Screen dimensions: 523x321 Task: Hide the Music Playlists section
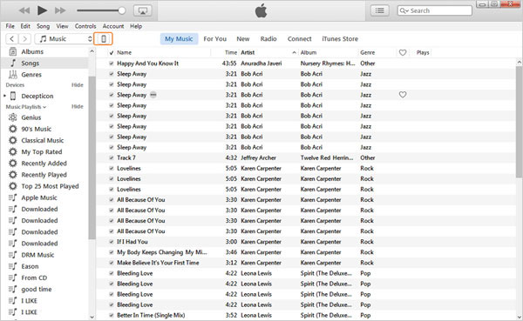click(77, 106)
